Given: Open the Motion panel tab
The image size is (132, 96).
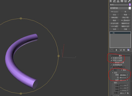Looking at the screenshot, I should [122, 1].
